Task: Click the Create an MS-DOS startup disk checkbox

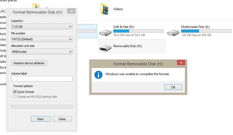Action: click(15, 97)
